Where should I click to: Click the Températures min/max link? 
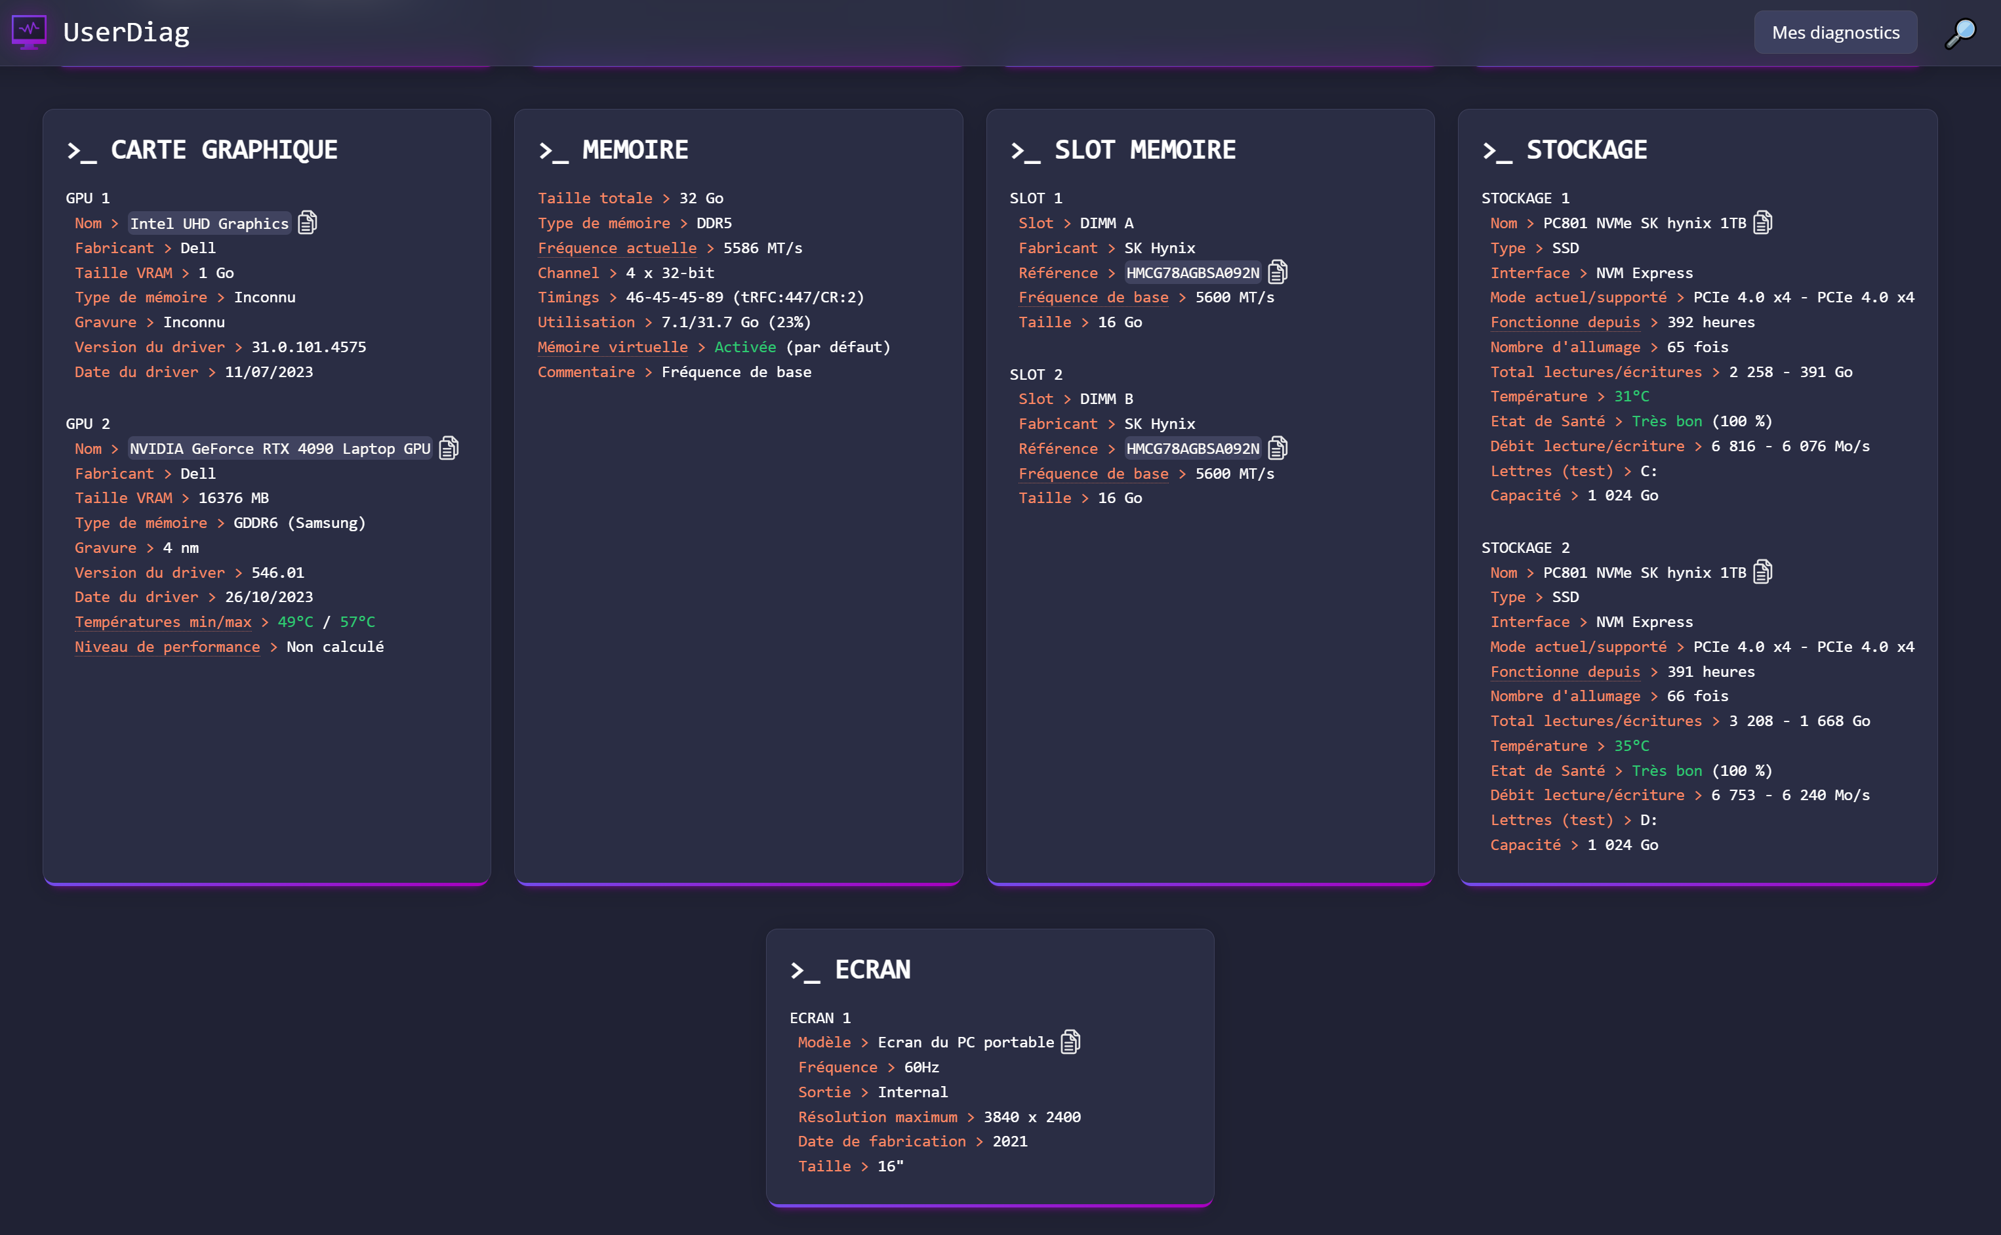coord(163,622)
